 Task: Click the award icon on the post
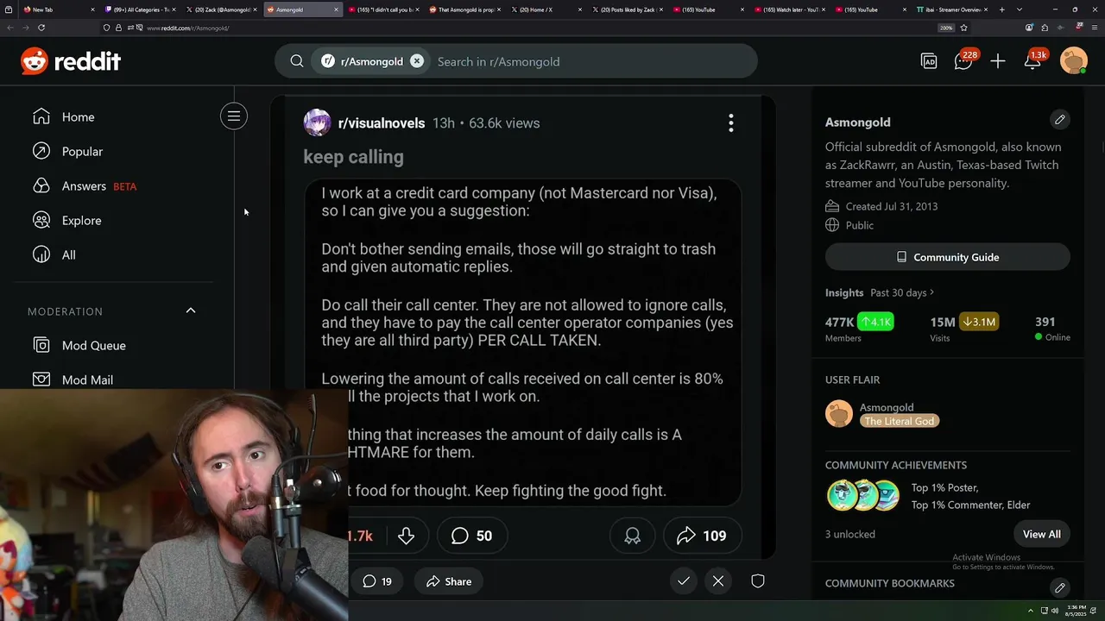(633, 536)
